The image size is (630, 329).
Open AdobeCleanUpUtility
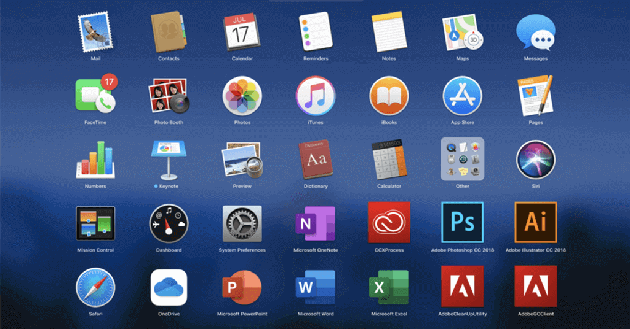(463, 286)
